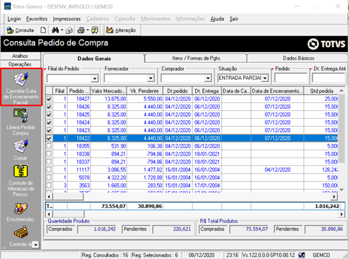Open the Encomendas sidebar icon
Screen dimensions: 349x259
tap(21, 209)
